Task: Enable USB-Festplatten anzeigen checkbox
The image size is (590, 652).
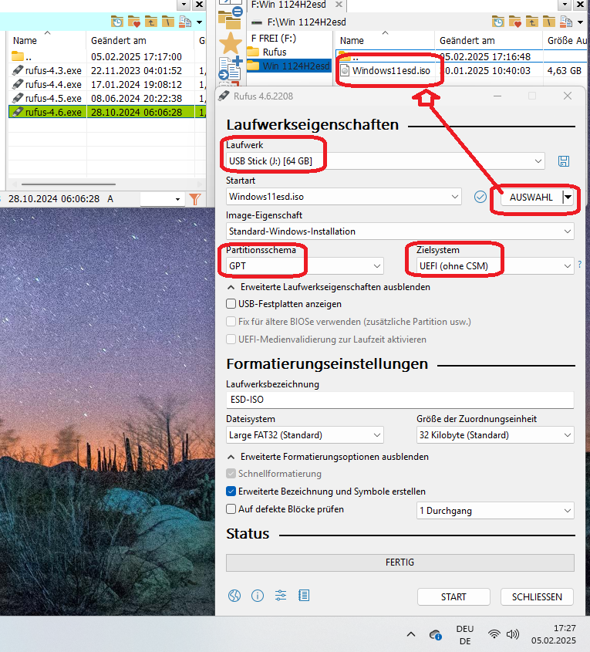Action: (231, 304)
